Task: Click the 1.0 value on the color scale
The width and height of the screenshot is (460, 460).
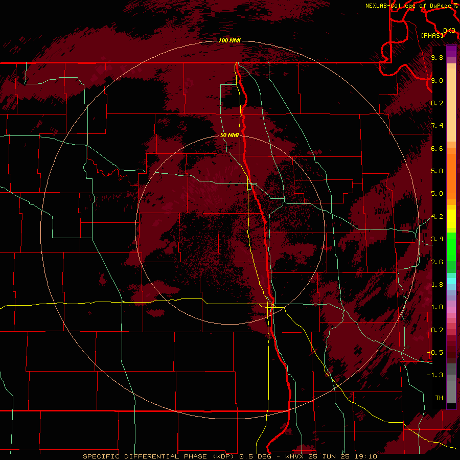Action: point(437,307)
